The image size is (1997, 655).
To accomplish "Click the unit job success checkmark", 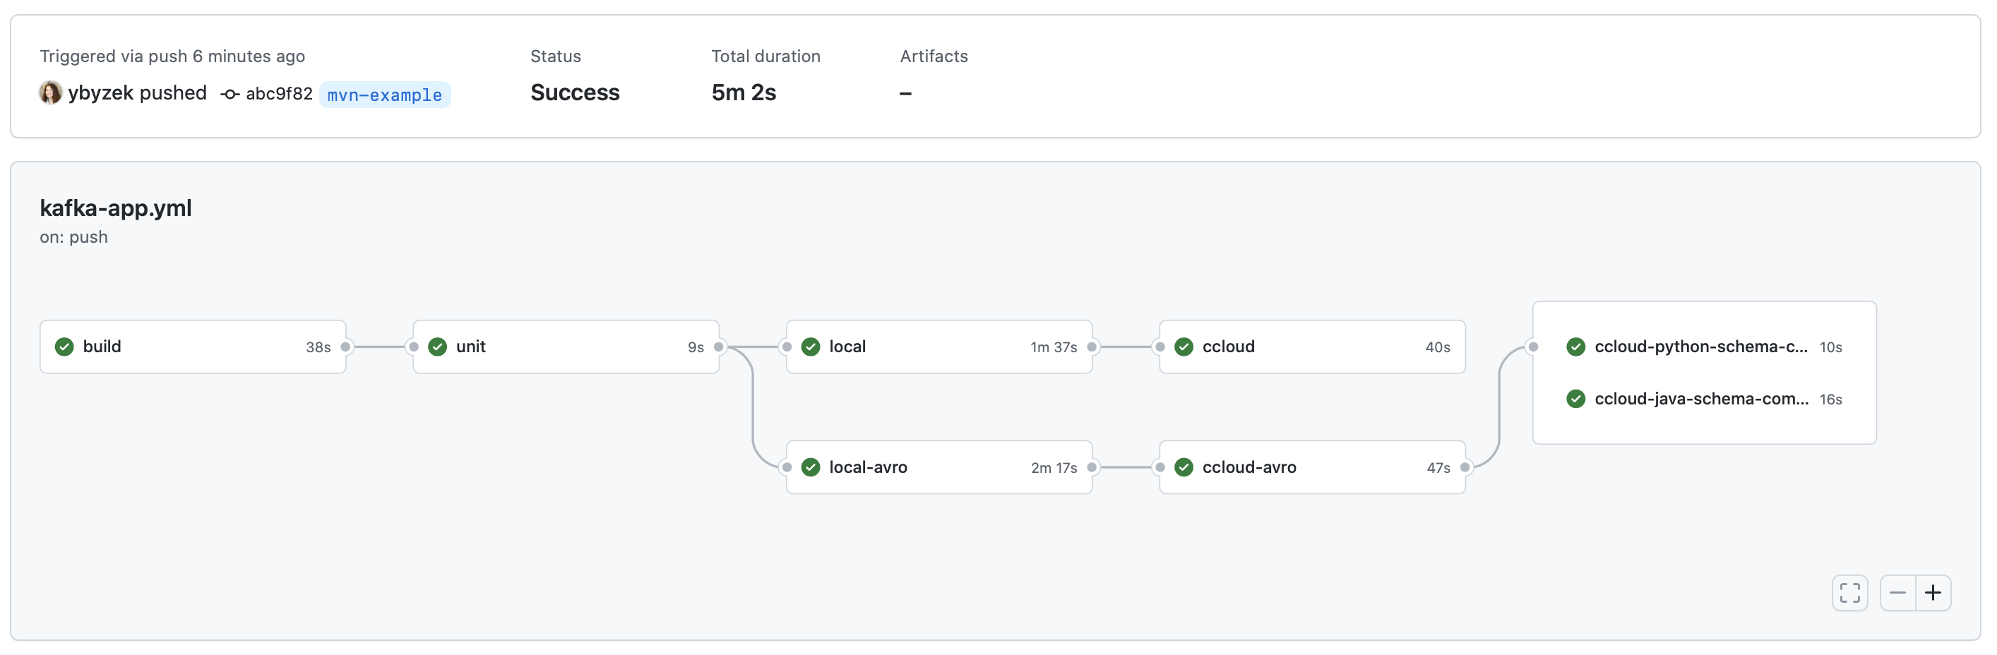I will 437,347.
